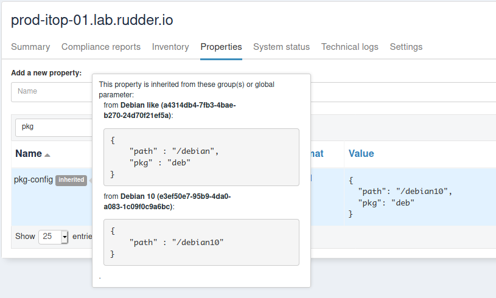Click the new property Name input field
This screenshot has height=298, width=496.
click(x=52, y=91)
